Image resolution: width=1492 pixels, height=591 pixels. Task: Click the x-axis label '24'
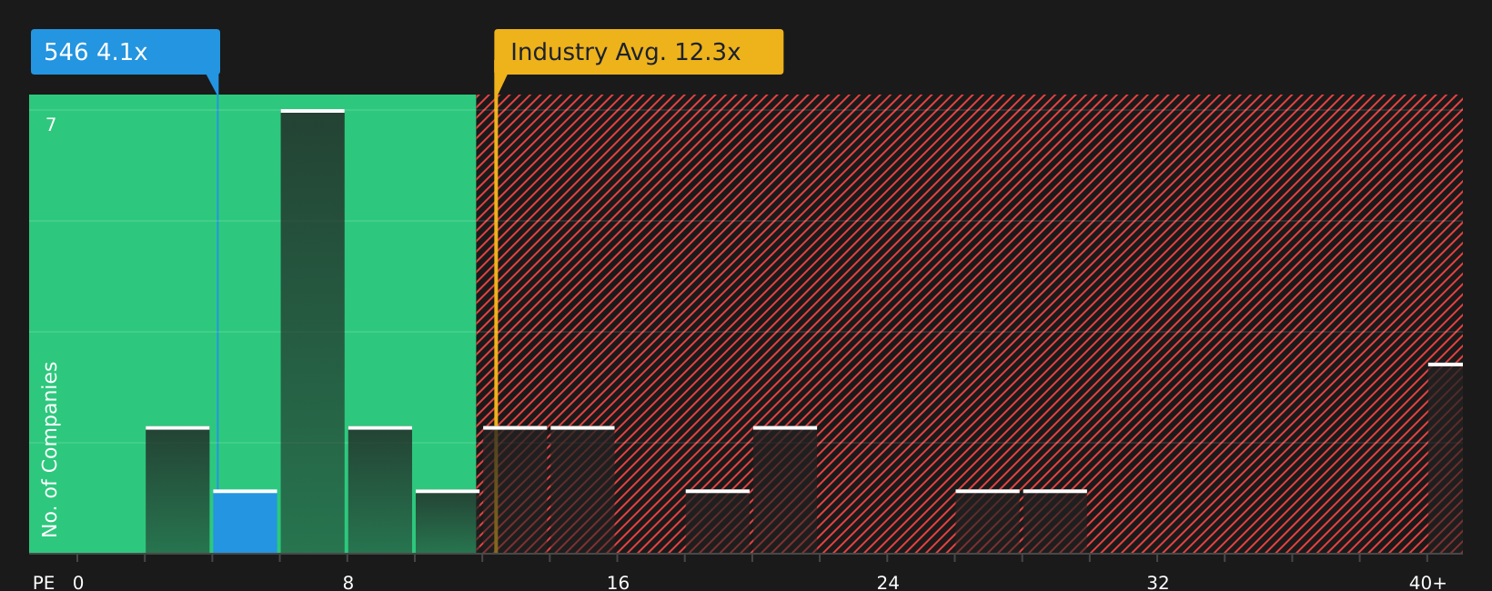tap(888, 583)
